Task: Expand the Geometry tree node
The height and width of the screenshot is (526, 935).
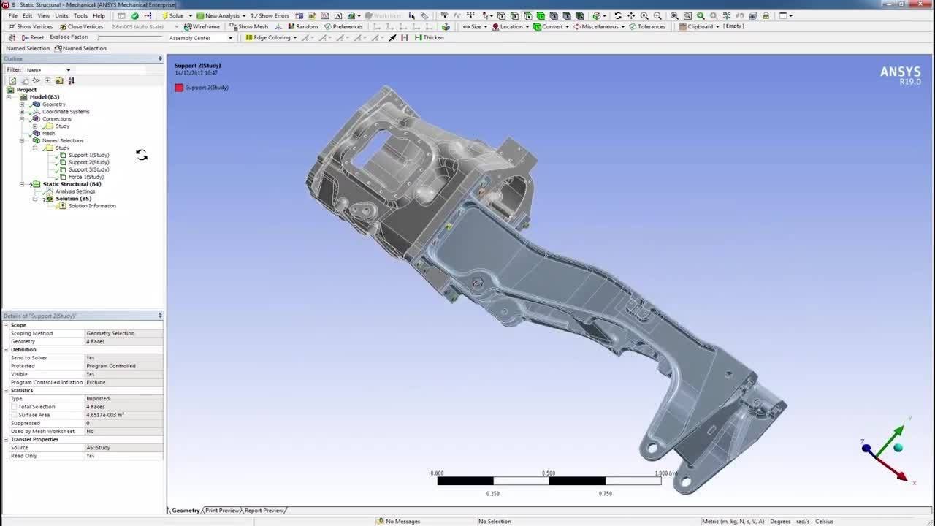Action: click(x=22, y=104)
